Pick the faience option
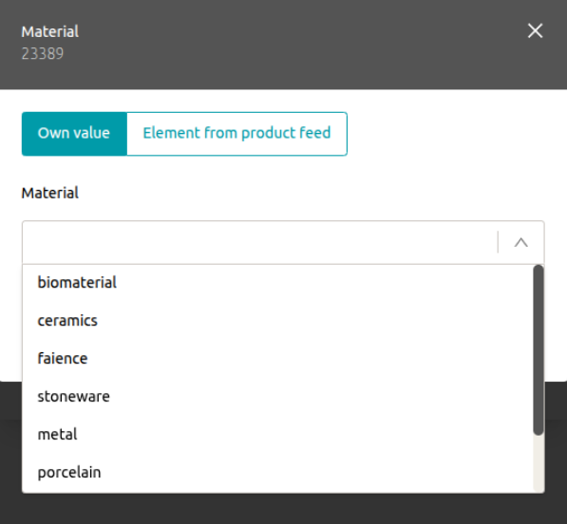This screenshot has height=524, width=567. pyautogui.click(x=277, y=359)
